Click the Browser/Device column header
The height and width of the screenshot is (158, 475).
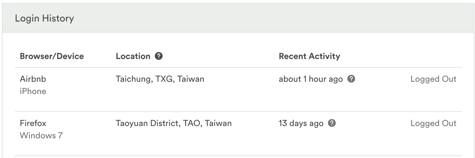tap(52, 56)
